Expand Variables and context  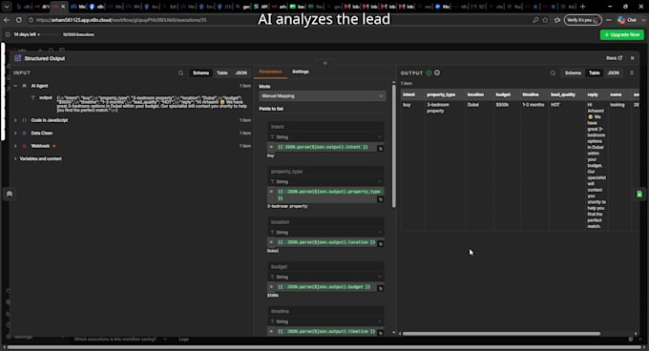[x=15, y=158]
